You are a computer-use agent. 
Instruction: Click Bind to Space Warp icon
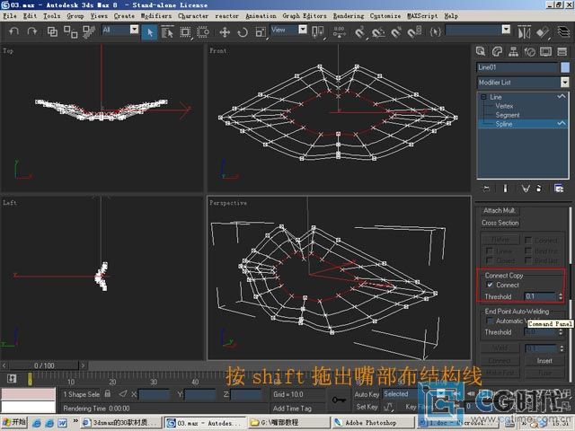88,32
